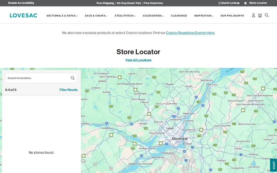Click Enable Accessibility
Image resolution: width=277 pixels, height=173 pixels.
tap(21, 3)
